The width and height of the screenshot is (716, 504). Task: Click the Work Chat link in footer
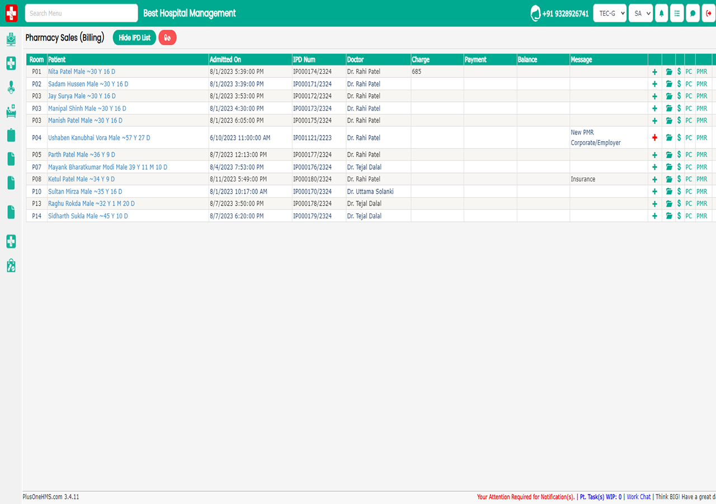coord(638,497)
